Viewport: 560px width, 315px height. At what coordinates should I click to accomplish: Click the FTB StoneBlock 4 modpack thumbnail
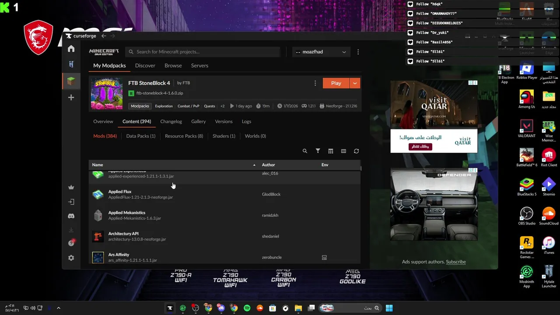pyautogui.click(x=107, y=93)
